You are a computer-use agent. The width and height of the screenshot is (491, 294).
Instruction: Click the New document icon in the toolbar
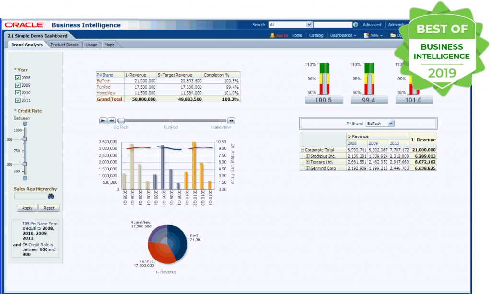click(x=366, y=35)
